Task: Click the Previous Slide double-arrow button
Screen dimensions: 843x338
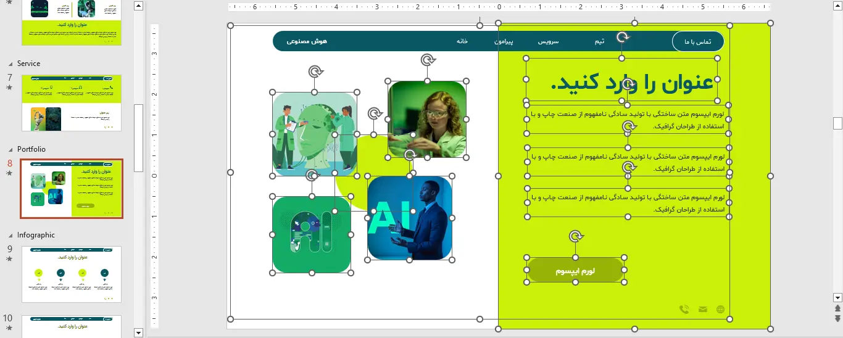Action: 837,308
